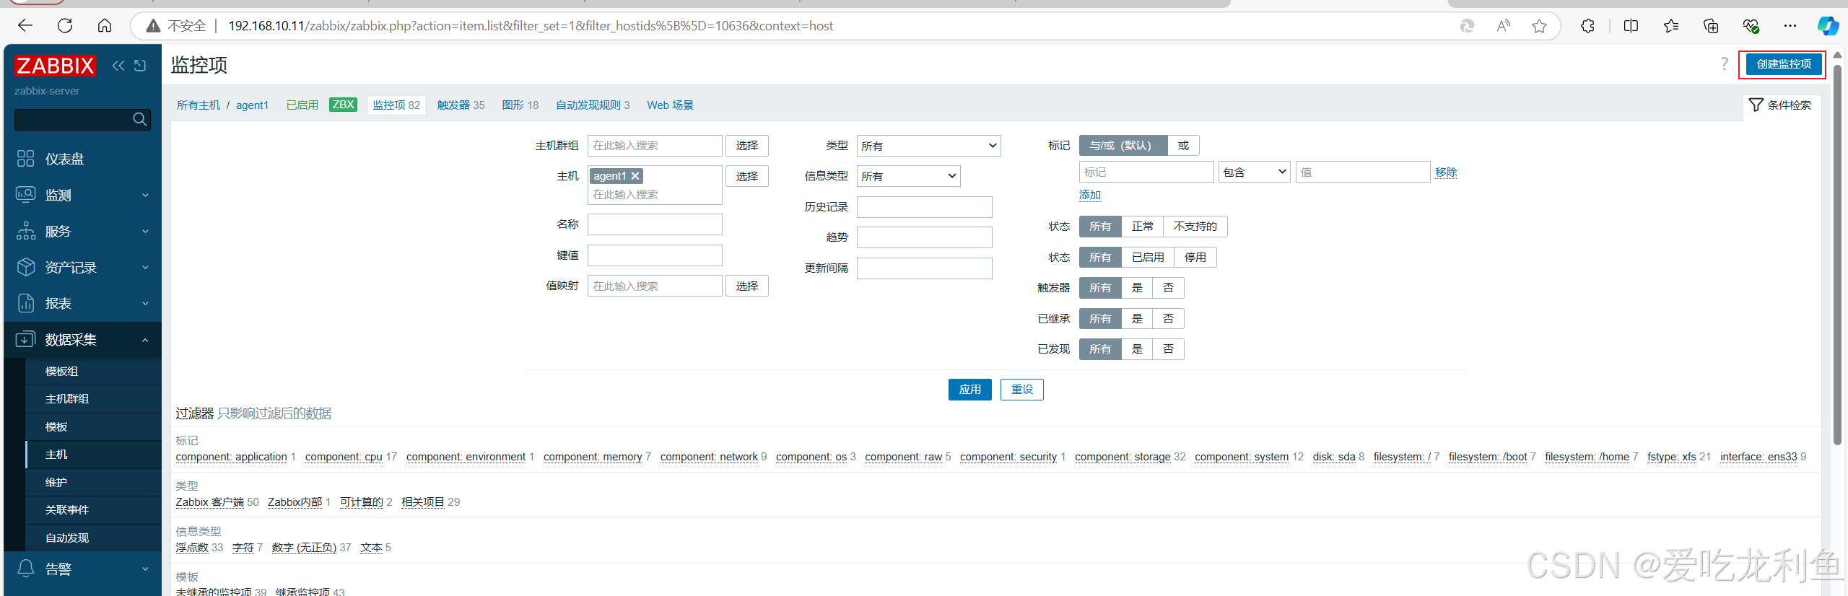Click the 键值 input field
The image size is (1848, 596).
[x=655, y=255]
